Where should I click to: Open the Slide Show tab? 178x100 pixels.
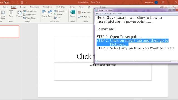point(61,7)
